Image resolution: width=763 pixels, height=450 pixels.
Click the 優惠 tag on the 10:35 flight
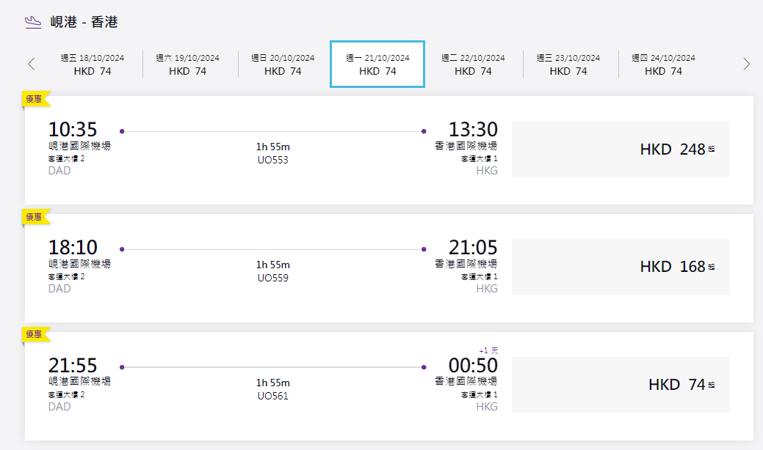[x=35, y=98]
